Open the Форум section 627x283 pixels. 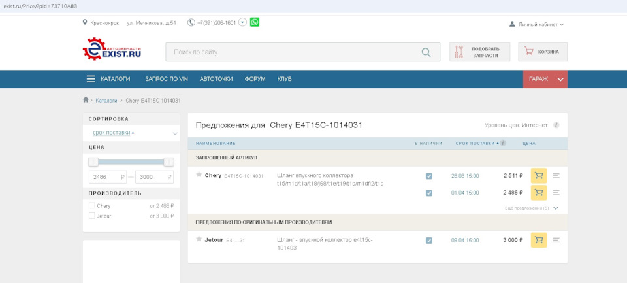255,79
